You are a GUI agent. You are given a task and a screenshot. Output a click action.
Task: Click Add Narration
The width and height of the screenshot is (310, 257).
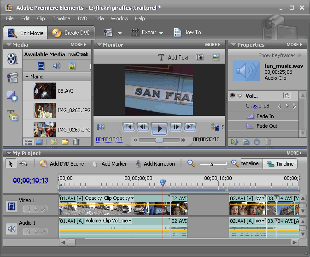pos(155,164)
